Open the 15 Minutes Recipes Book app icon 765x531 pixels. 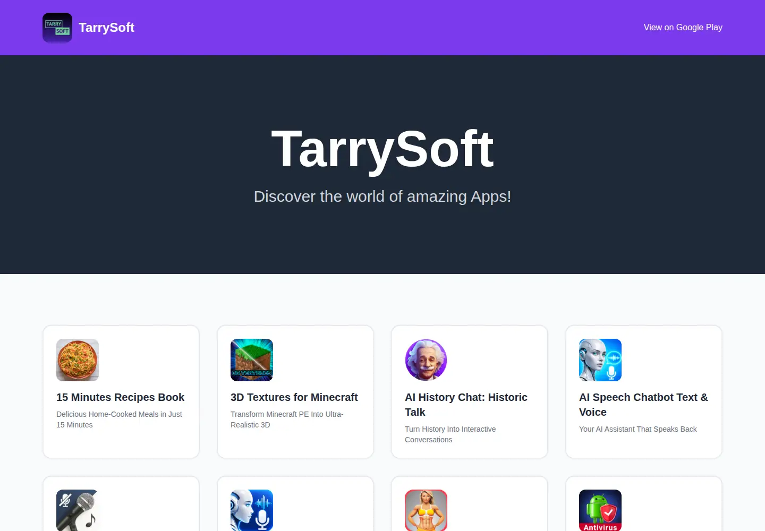click(78, 360)
